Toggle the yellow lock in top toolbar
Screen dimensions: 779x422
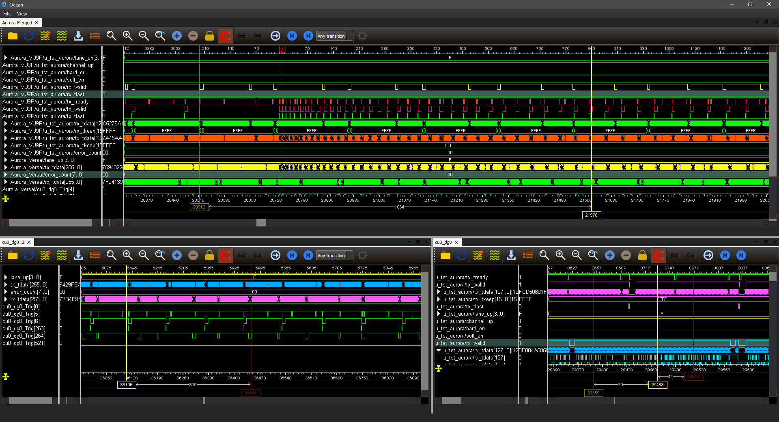pos(209,36)
